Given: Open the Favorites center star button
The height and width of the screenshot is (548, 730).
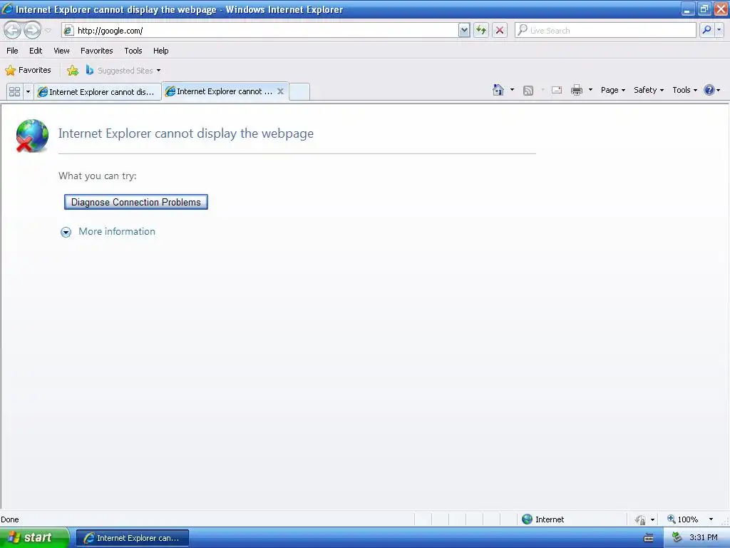Looking at the screenshot, I should click(x=28, y=71).
